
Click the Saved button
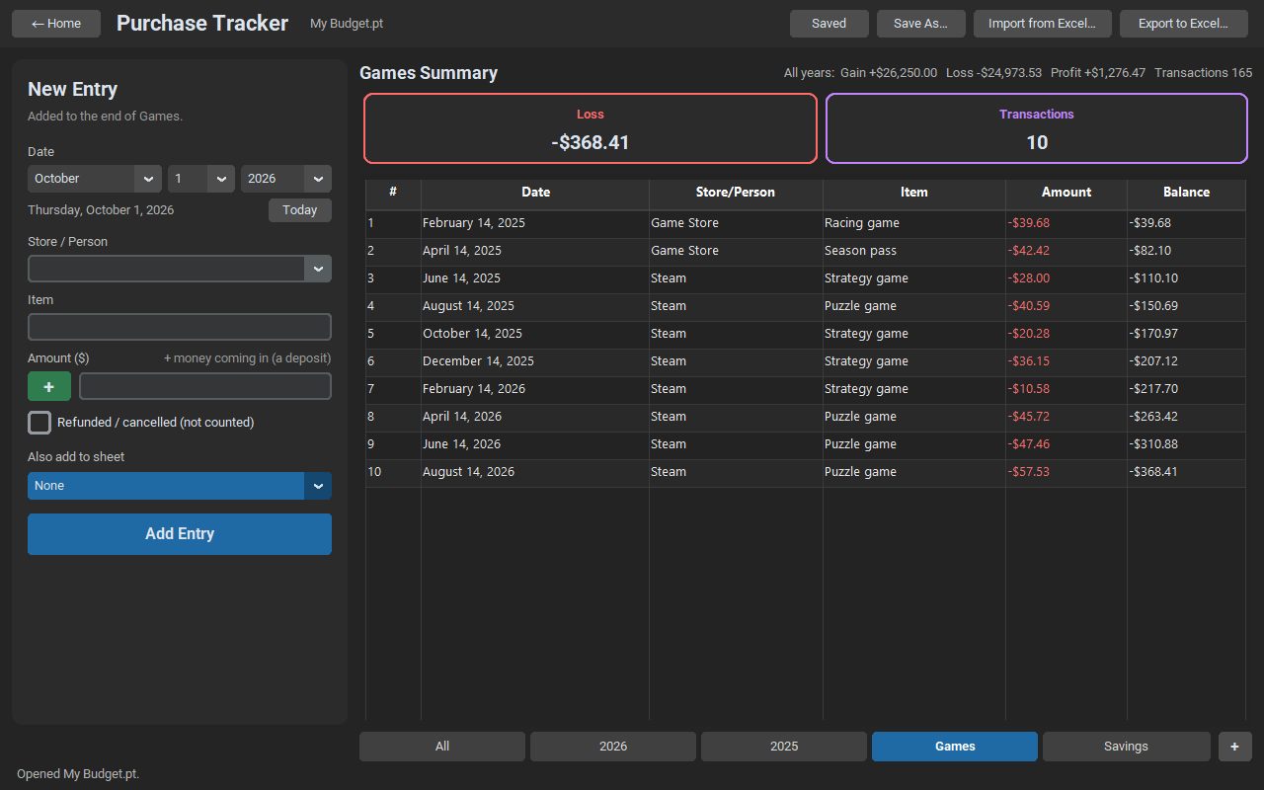coord(829,24)
